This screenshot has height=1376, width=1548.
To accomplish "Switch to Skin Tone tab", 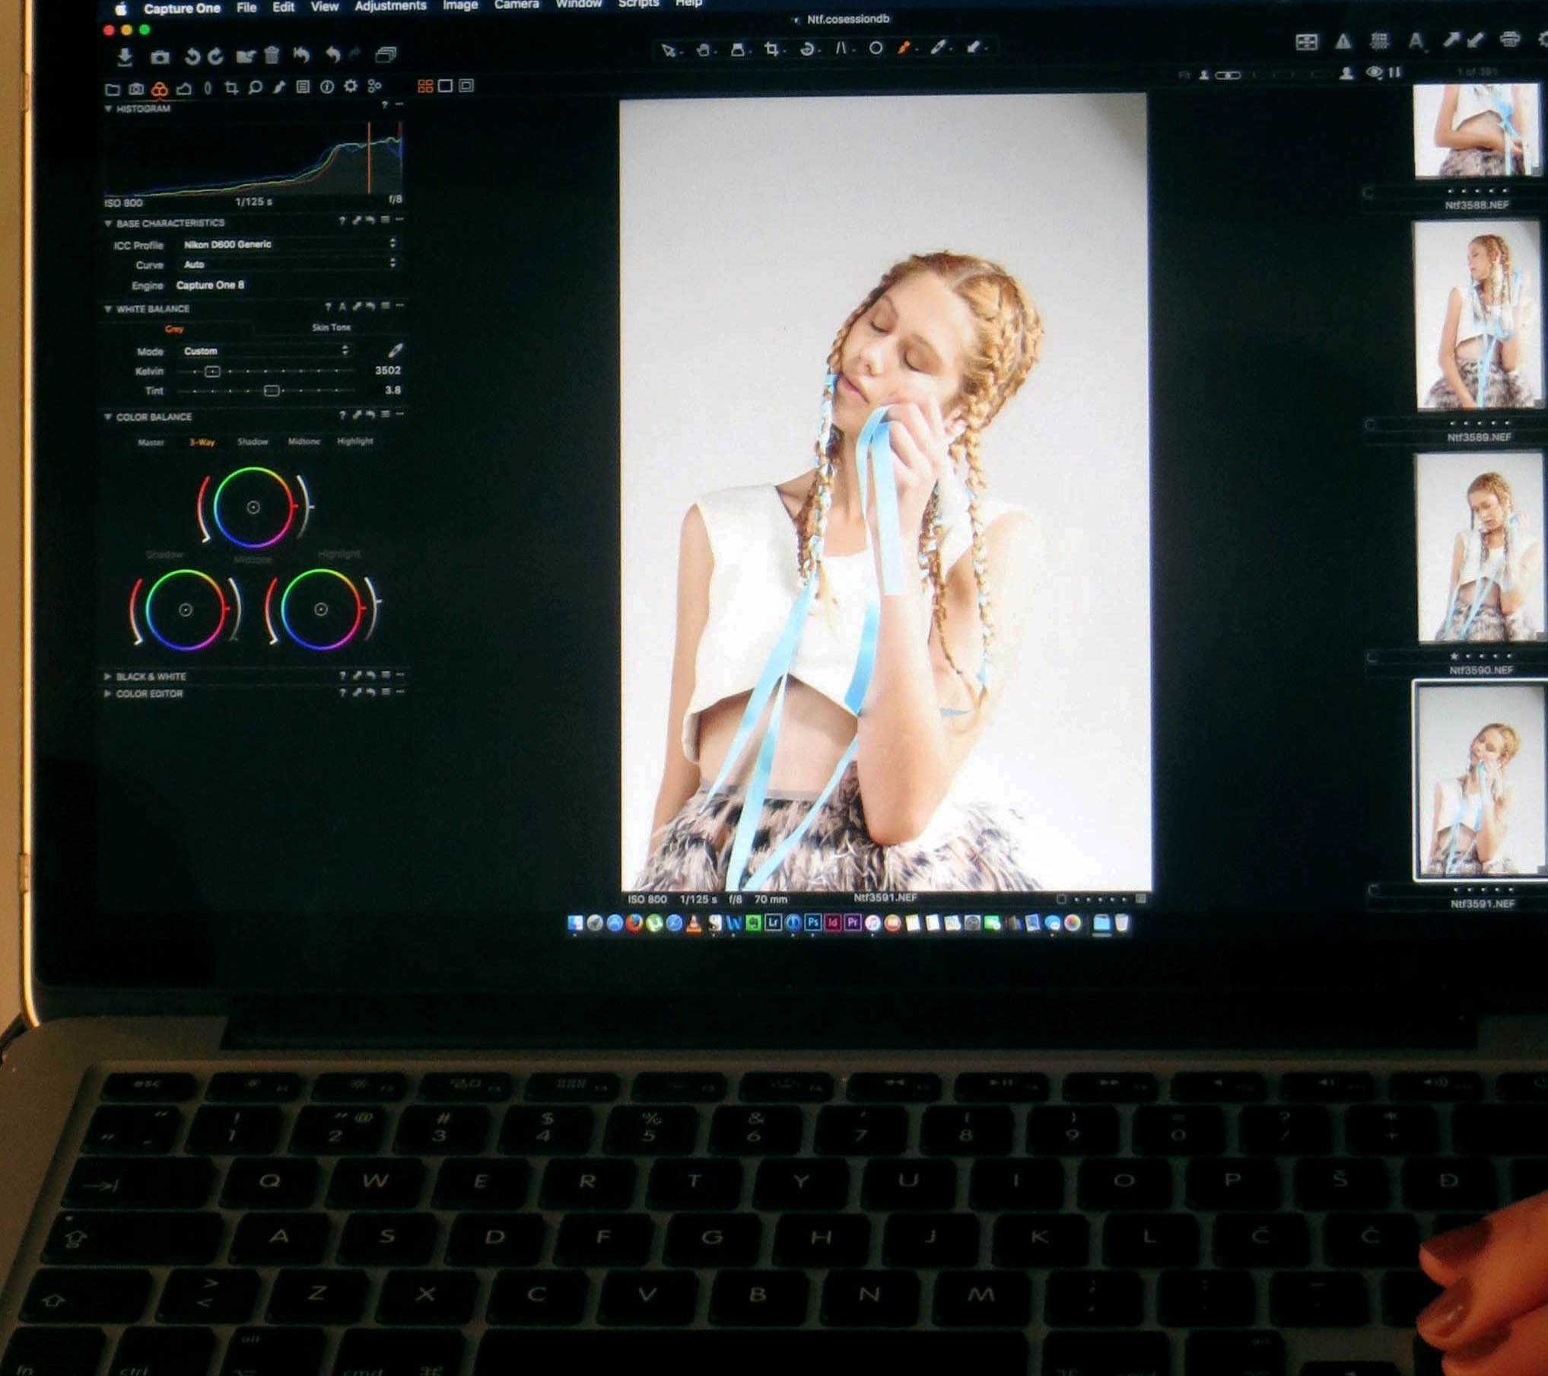I will point(331,327).
